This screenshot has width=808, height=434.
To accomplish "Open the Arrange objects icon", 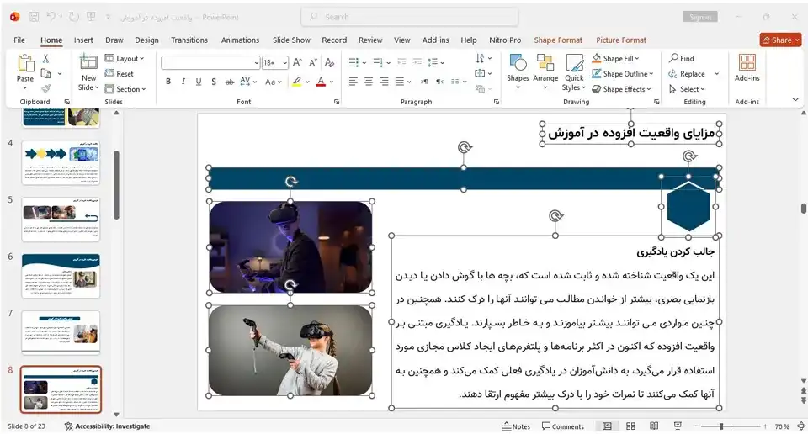I will 545,62.
